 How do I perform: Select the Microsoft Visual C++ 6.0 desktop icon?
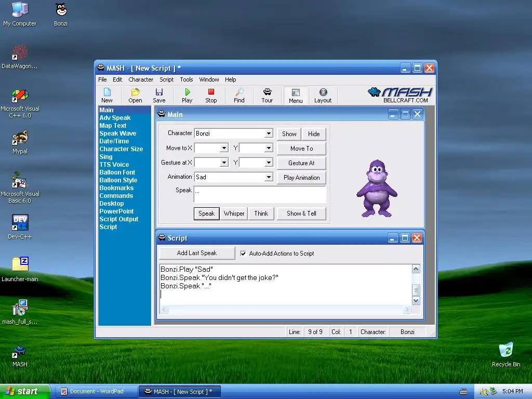(x=20, y=103)
